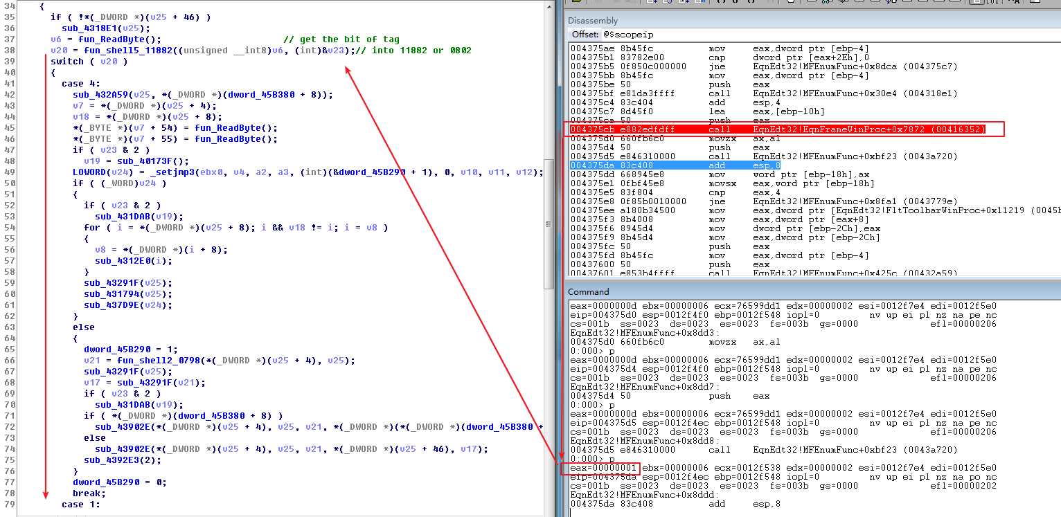Click comment '// into 11882 or 0802'
Viewport: 1061px width, 517px height.
point(414,50)
